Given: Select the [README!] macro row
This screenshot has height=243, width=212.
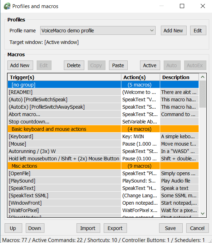Looking at the screenshot, I should coord(63,92).
